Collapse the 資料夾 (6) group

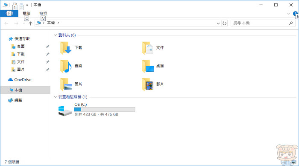tap(55, 35)
